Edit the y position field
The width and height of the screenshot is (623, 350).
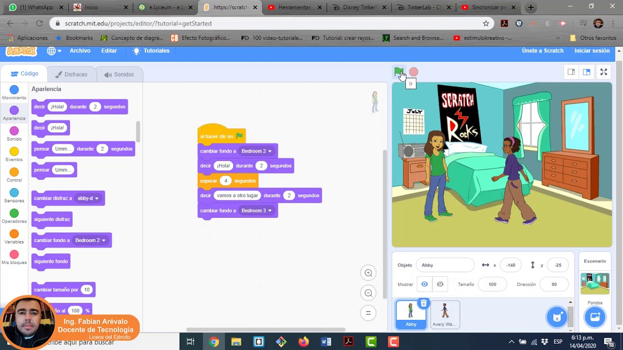coord(558,265)
